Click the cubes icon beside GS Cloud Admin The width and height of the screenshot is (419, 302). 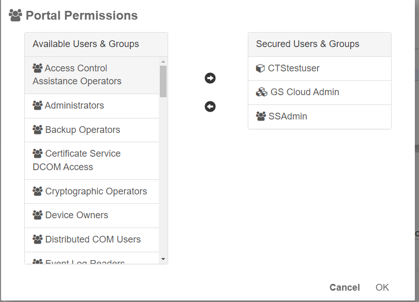click(x=262, y=93)
